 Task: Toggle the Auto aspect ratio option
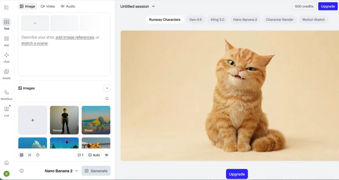tap(94, 155)
